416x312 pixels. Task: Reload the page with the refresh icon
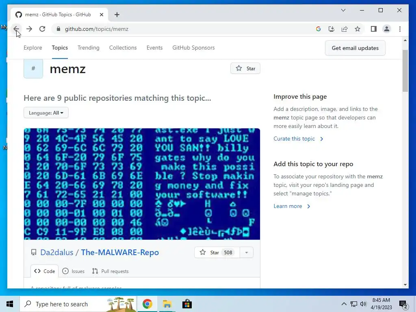click(x=42, y=29)
